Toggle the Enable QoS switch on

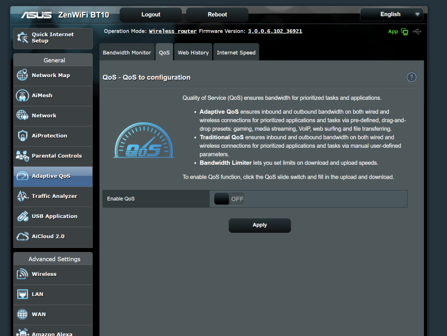point(230,199)
